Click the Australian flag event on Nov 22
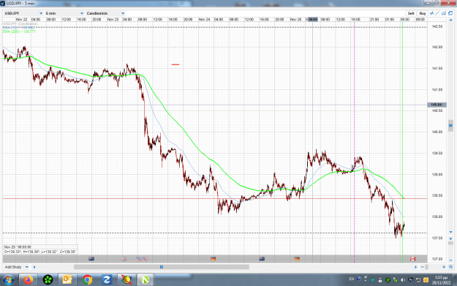Viewport: 457px width, 286px height. coord(91,259)
